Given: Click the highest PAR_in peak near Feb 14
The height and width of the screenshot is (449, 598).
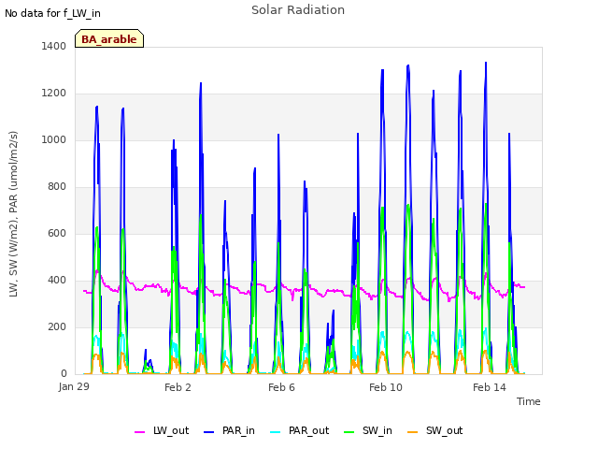Looking at the screenshot, I should pyautogui.click(x=486, y=63).
